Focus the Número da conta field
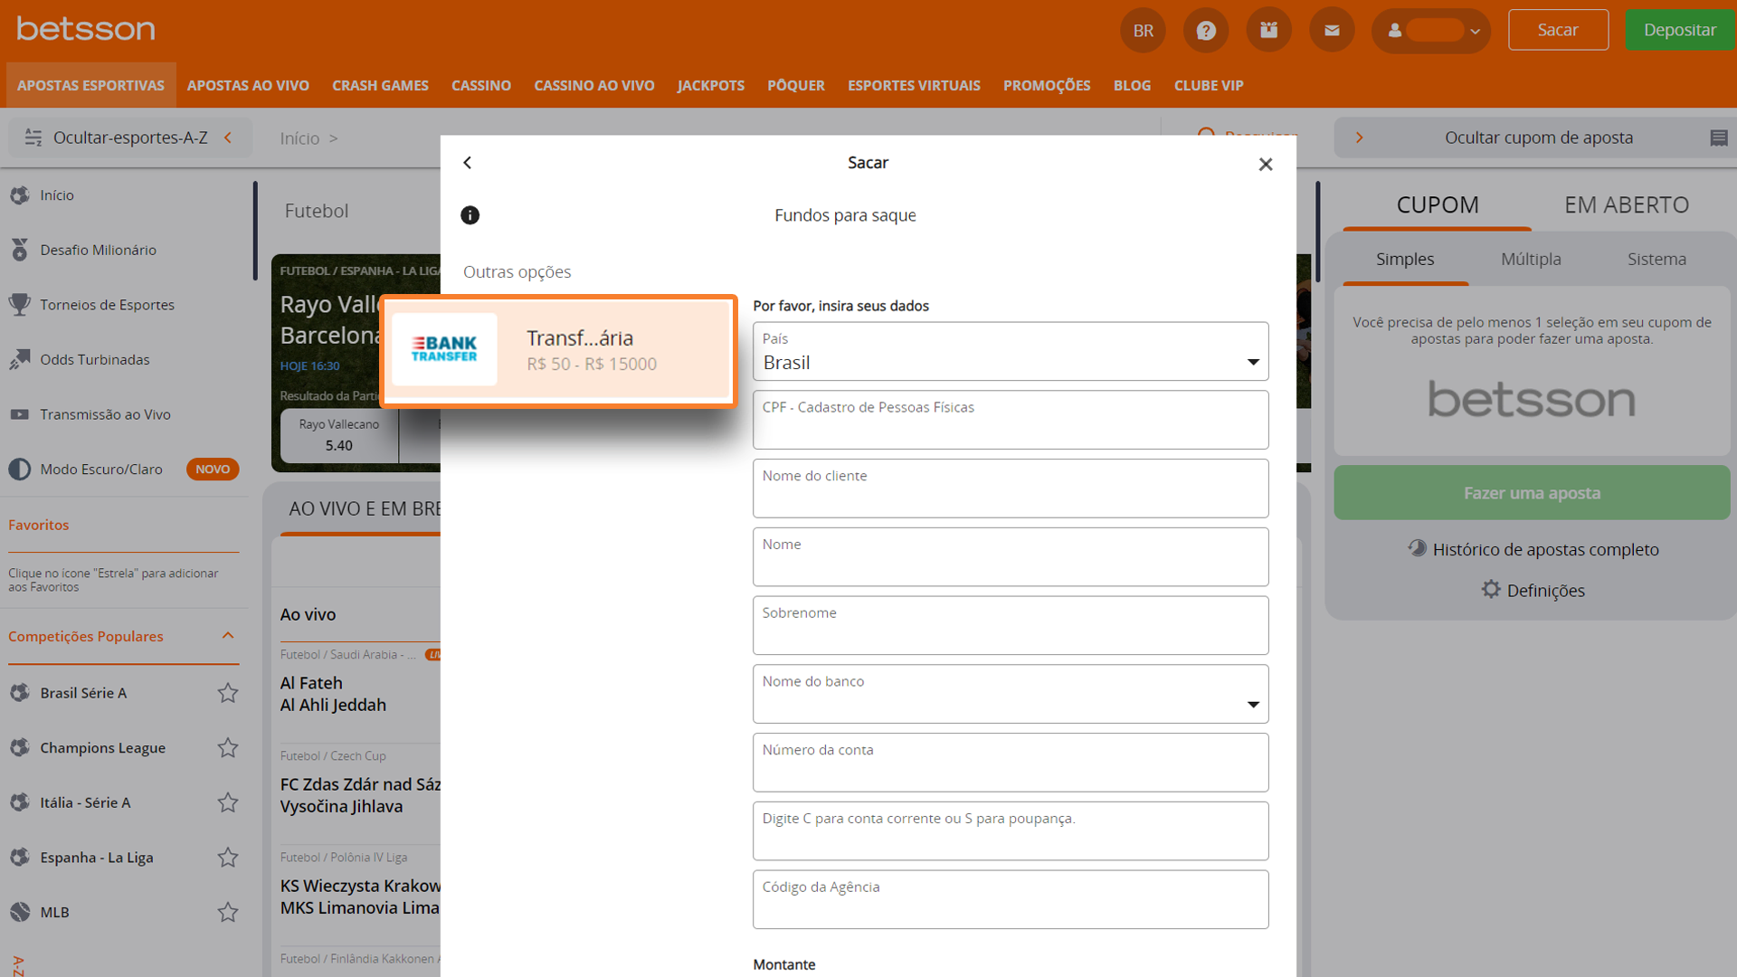Image resolution: width=1737 pixels, height=977 pixels. 1011,763
